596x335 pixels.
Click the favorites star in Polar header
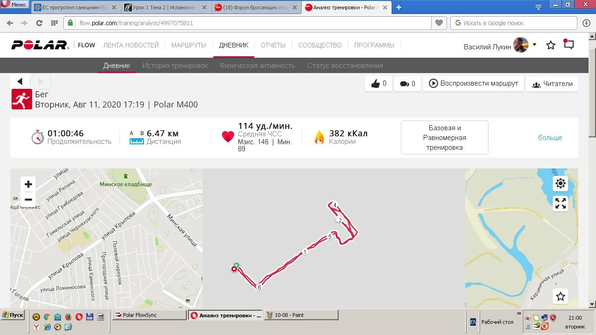pyautogui.click(x=551, y=45)
